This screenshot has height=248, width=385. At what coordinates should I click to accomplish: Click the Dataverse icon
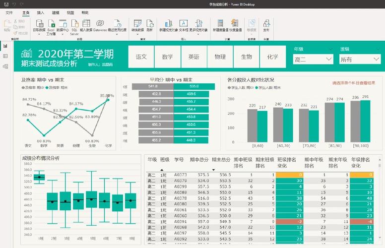[100, 23]
